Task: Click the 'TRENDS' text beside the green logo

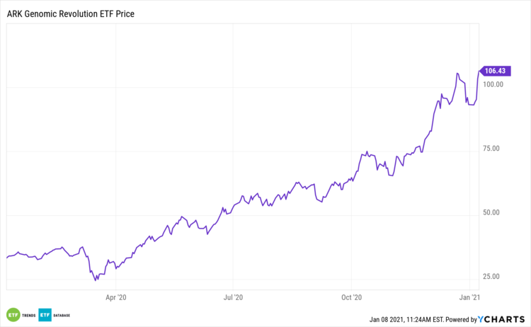Action: point(29,314)
